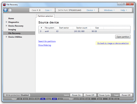Select Device Utilities in the sidebar
137x104 pixels.
[x=15, y=37]
